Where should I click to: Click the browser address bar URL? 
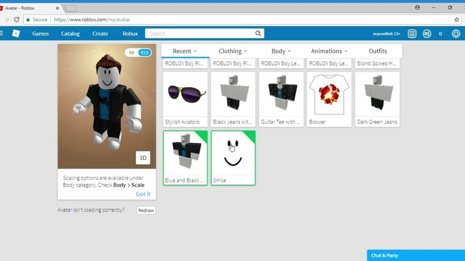click(x=92, y=20)
